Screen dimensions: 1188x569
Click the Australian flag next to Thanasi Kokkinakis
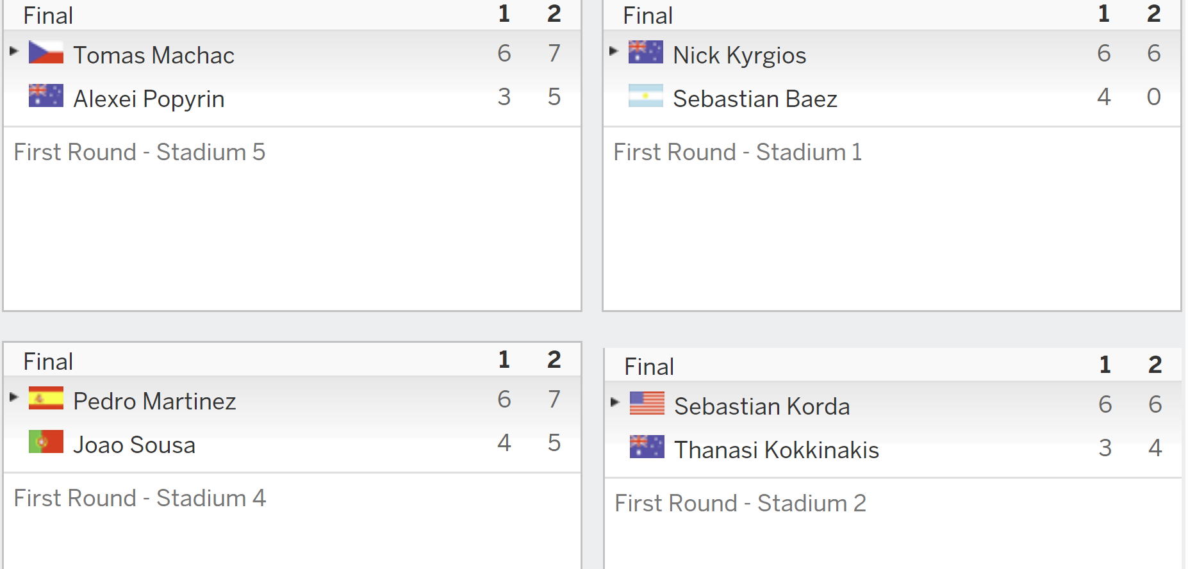647,447
